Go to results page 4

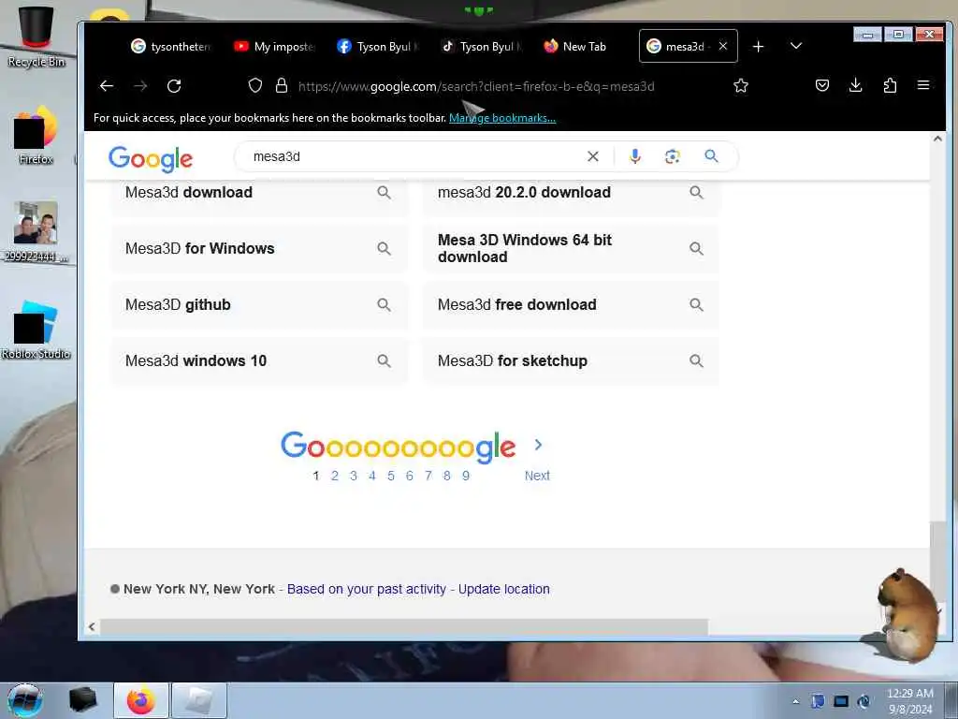click(372, 476)
